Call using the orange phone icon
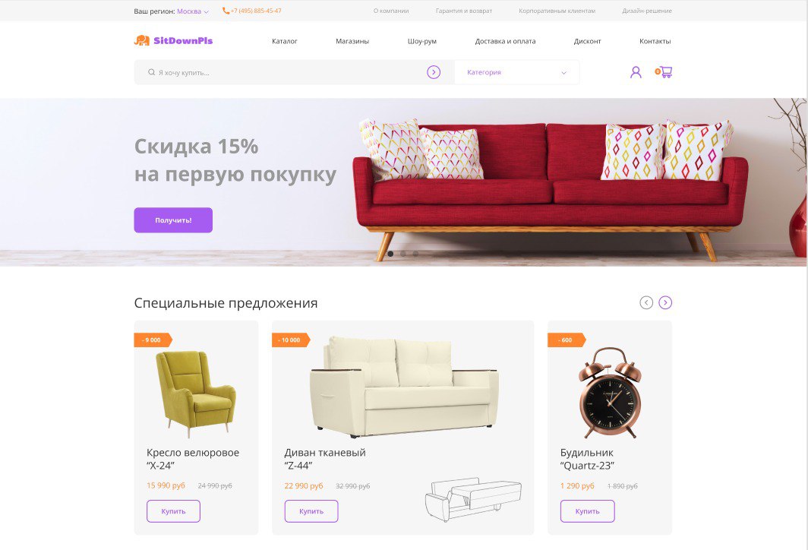Screen dimensions: 808x550 [226, 11]
